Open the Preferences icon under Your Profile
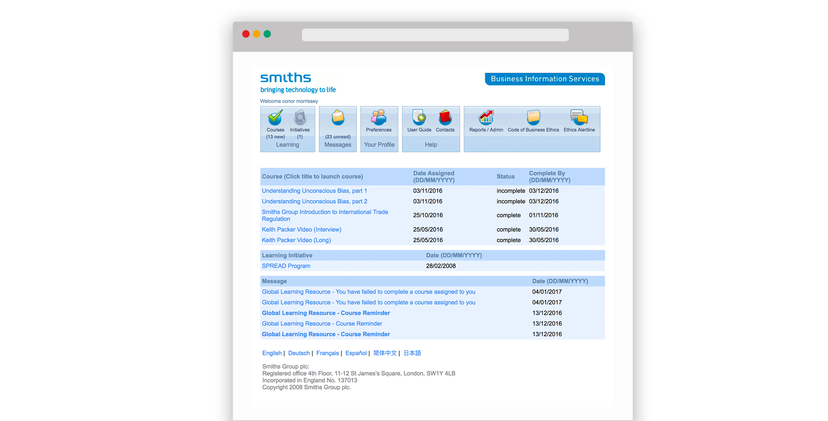 coord(379,119)
